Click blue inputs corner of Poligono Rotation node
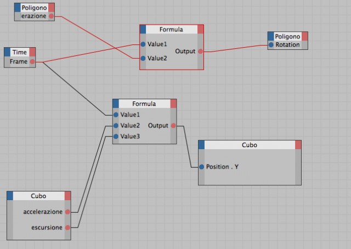The height and width of the screenshot is (249, 351). 271,36
